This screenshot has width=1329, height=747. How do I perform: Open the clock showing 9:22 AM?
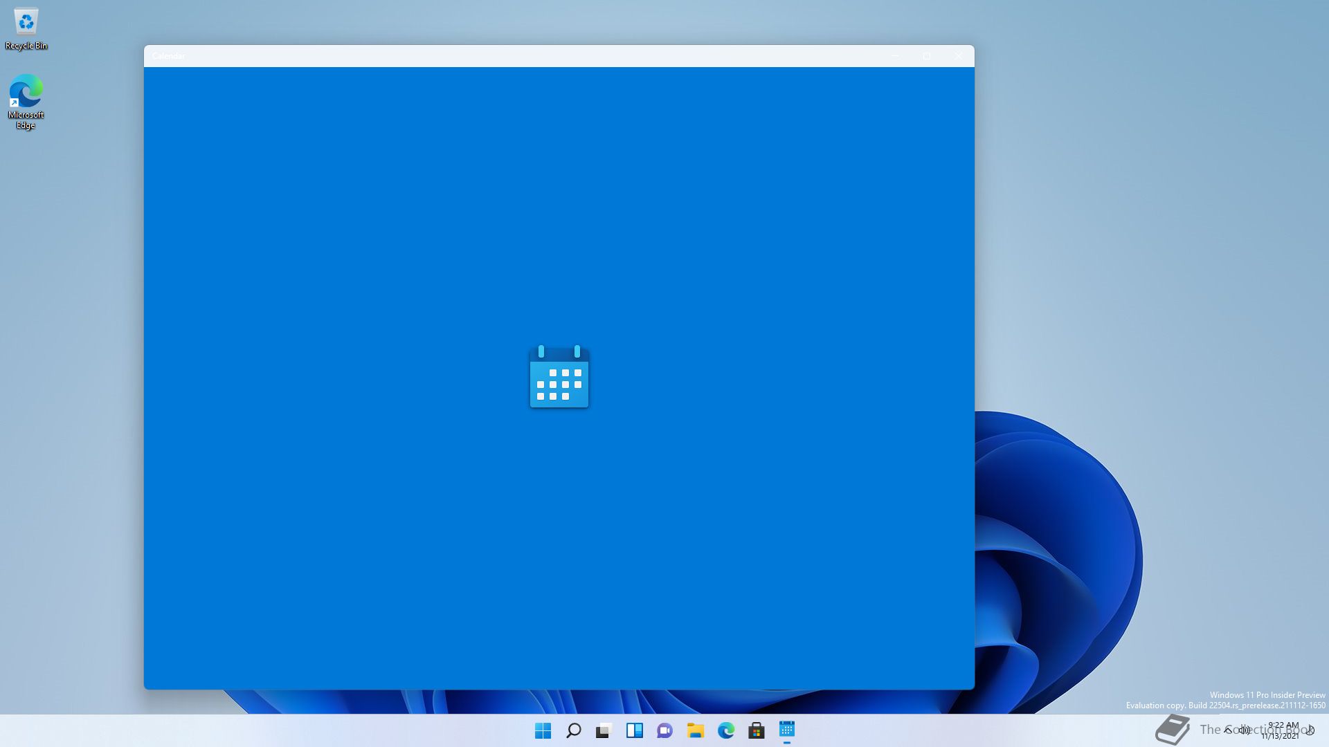pos(1281,730)
